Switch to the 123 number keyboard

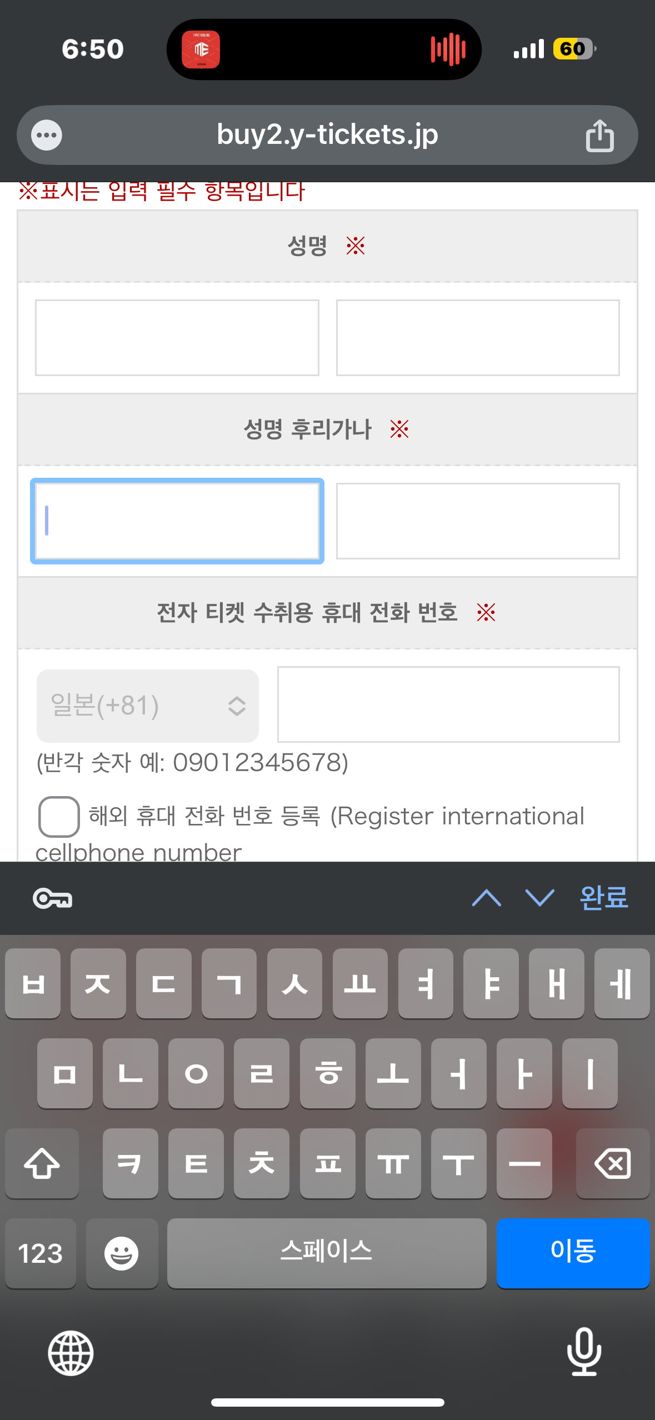point(41,1253)
